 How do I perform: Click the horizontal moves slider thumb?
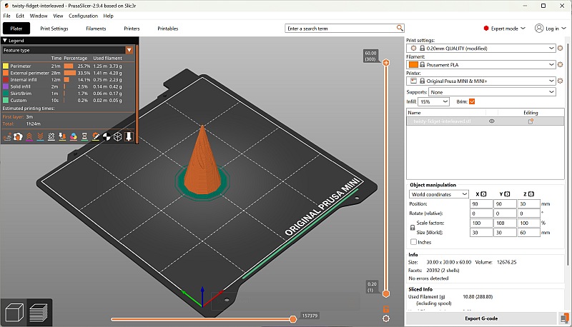pyautogui.click(x=293, y=319)
